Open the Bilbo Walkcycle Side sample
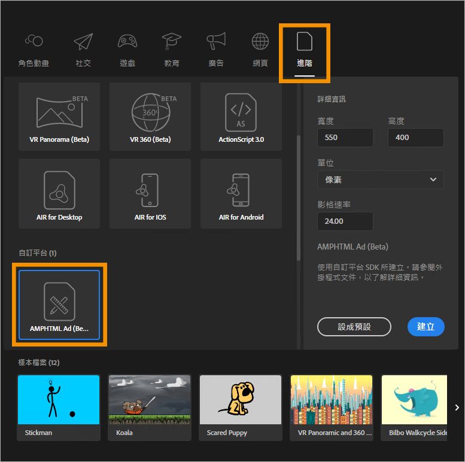The image size is (465, 462). point(414,408)
